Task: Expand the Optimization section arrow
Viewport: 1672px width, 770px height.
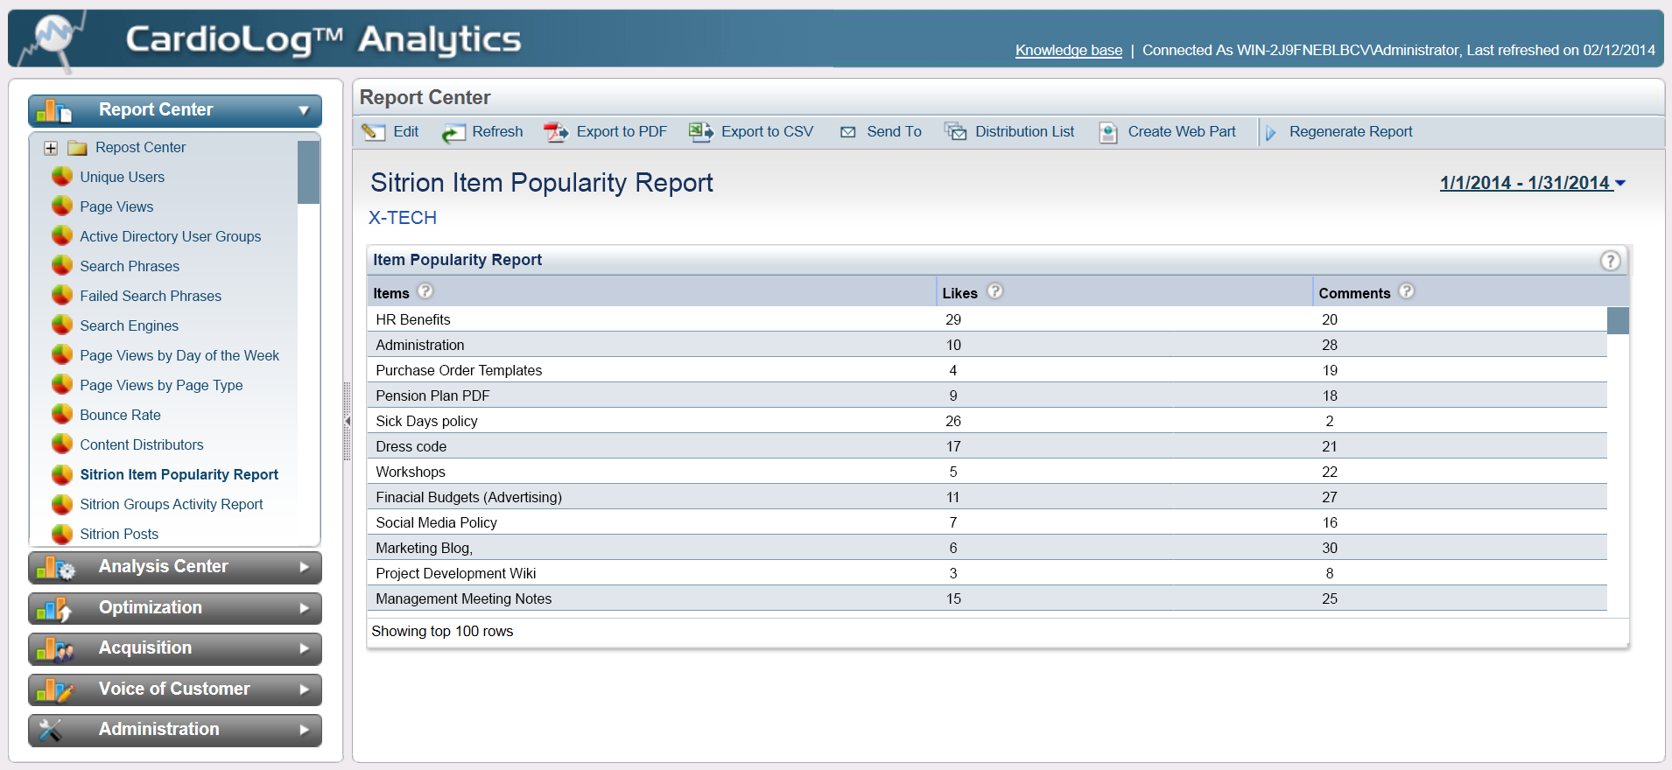Action: 305,608
